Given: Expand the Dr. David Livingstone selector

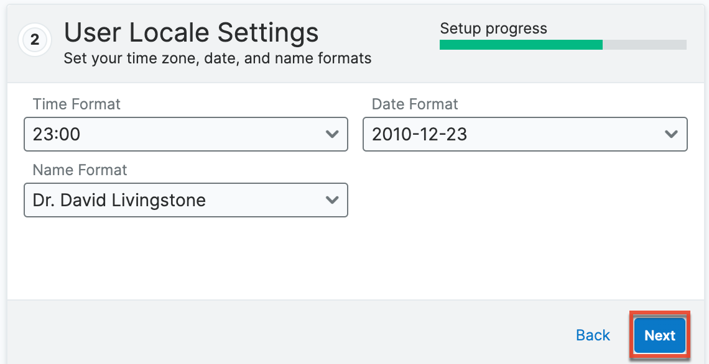Looking at the screenshot, I should 185,200.
